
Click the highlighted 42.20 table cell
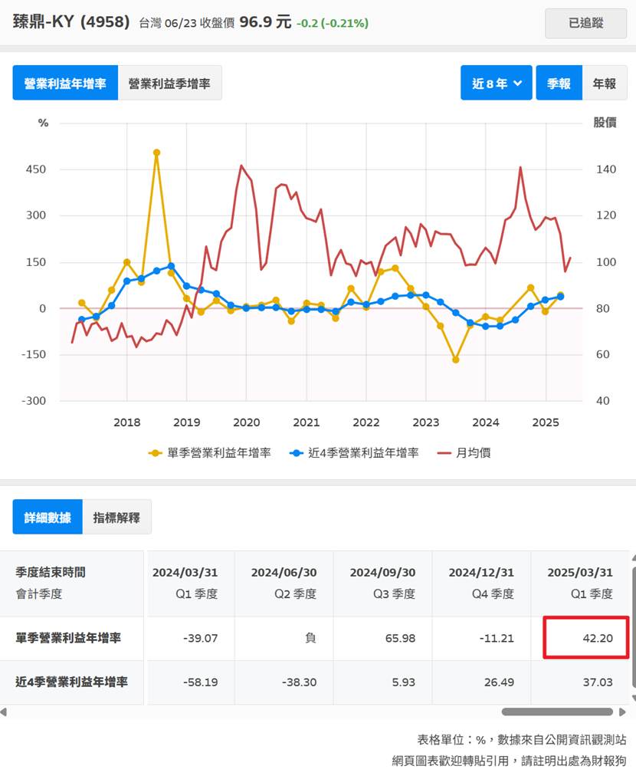coord(585,637)
